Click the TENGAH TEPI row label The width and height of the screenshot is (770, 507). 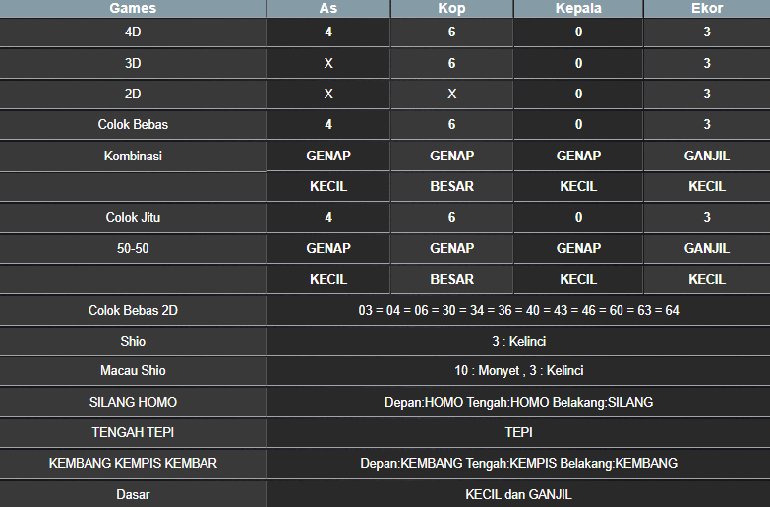pyautogui.click(x=133, y=432)
